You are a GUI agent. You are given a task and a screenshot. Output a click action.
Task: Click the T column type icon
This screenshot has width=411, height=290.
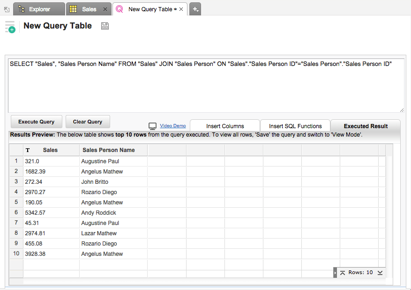[x=27, y=150]
